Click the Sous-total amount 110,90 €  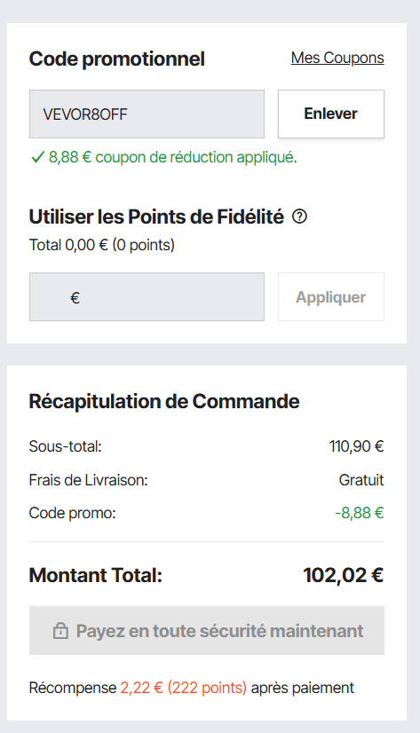pos(356,446)
